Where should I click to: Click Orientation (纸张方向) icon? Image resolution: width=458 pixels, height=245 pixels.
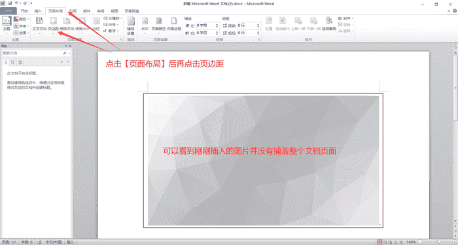67,20
